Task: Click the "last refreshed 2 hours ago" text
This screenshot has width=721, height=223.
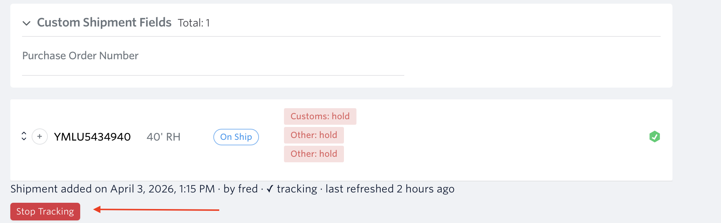Action: click(390, 189)
